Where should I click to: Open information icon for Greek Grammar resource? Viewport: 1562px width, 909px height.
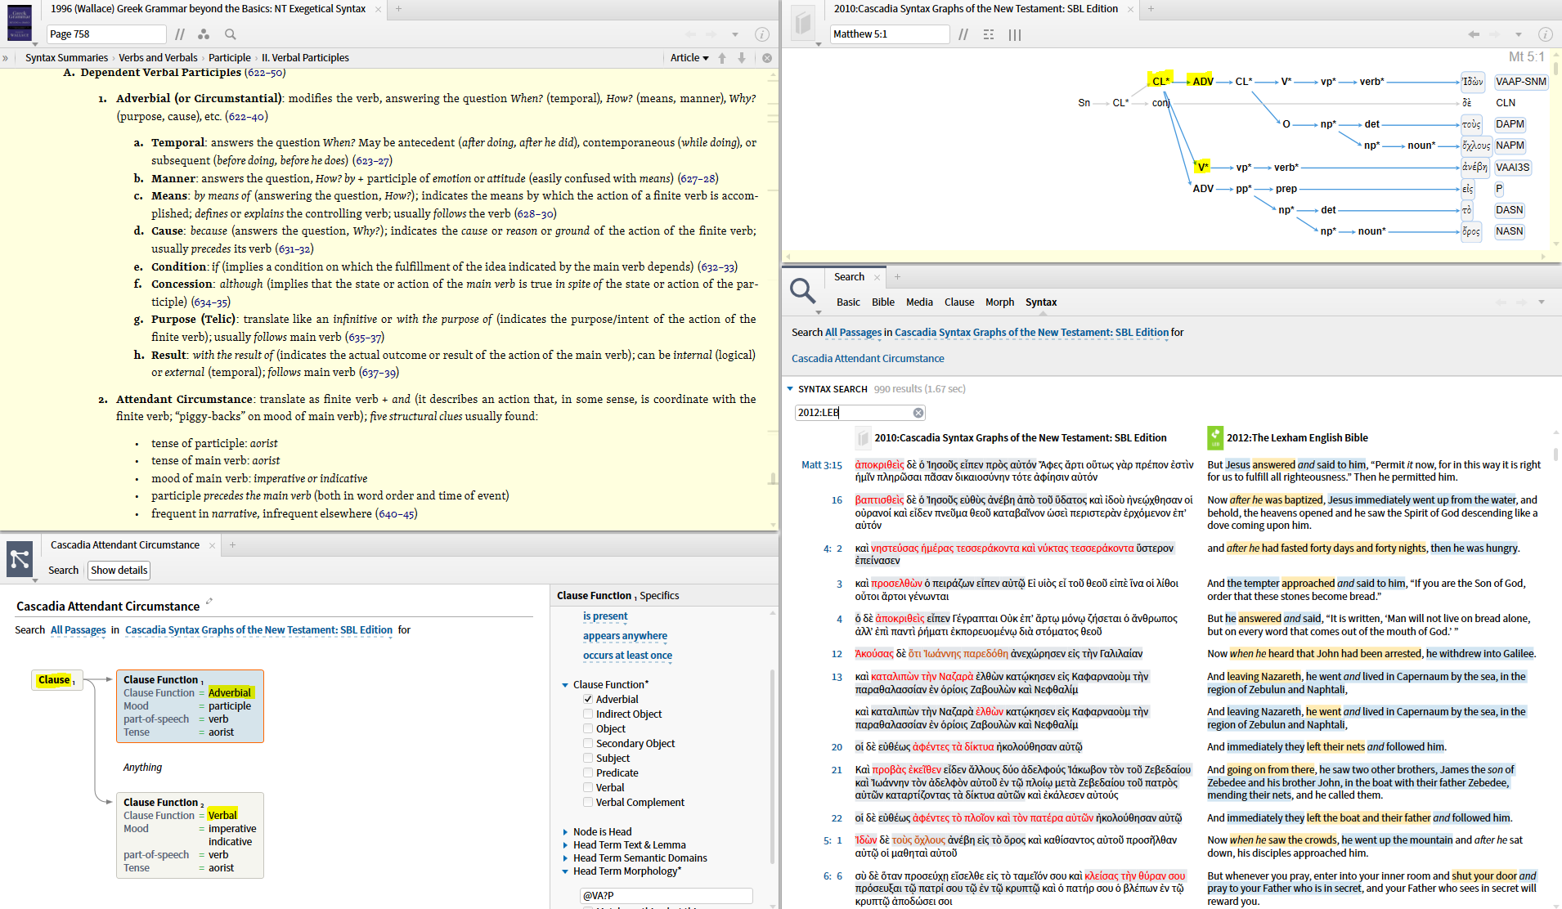761,34
